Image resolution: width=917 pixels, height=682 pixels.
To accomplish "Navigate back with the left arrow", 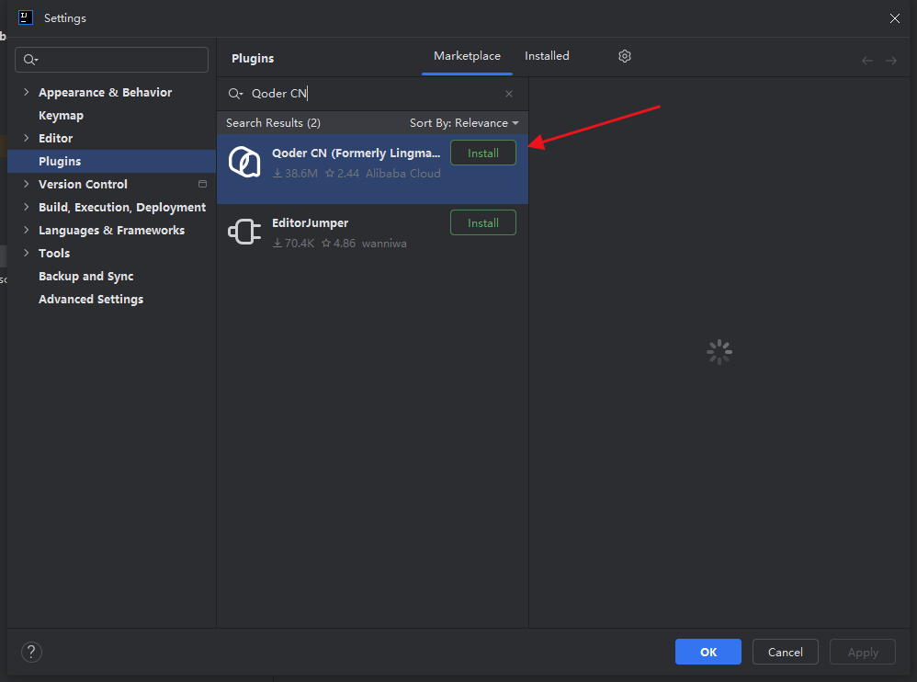I will pyautogui.click(x=866, y=61).
